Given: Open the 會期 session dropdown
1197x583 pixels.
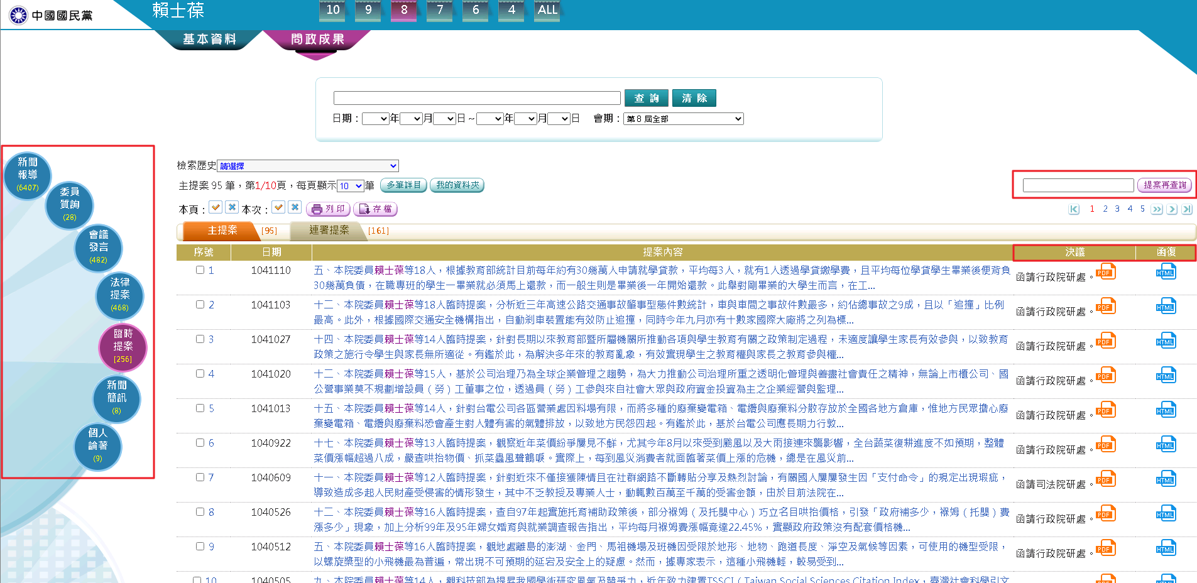Looking at the screenshot, I should point(684,119).
